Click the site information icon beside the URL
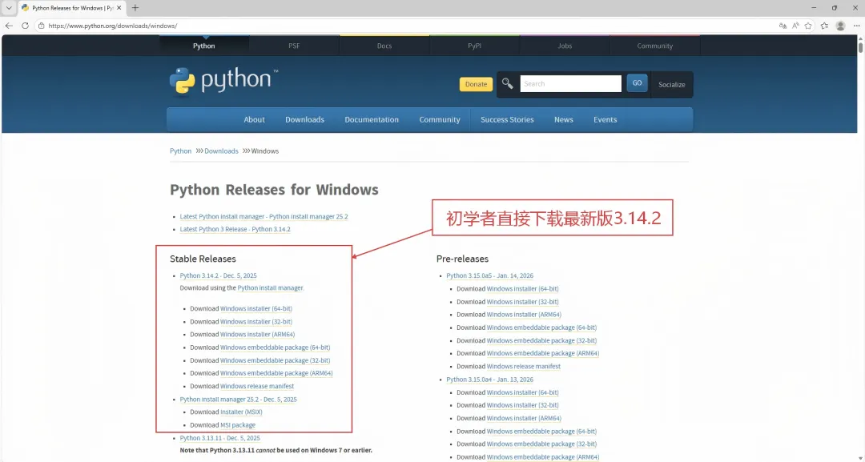 pyautogui.click(x=41, y=26)
